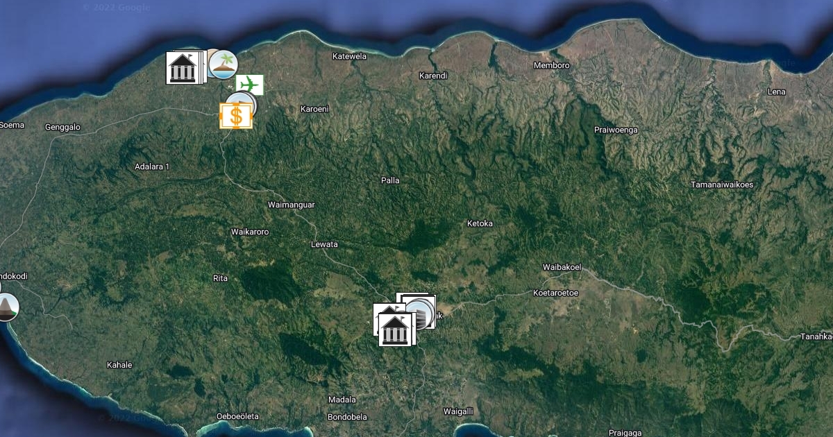Screen dimensions: 833x437
Task: Select the palm tree island marker
Action: pyautogui.click(x=224, y=65)
